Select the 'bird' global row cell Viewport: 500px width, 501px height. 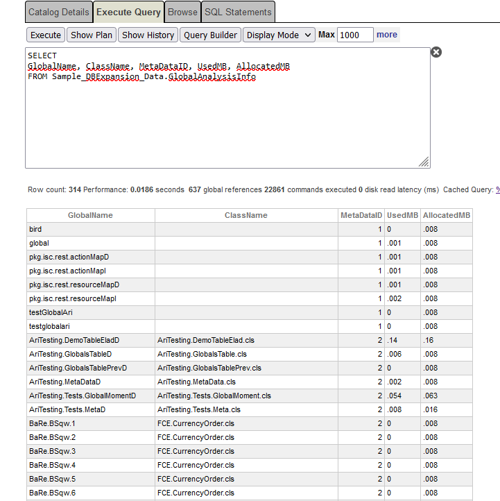click(x=90, y=230)
